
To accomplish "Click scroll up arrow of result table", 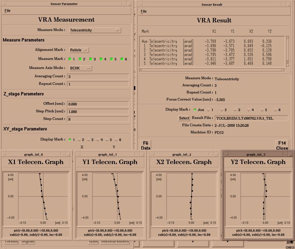I will (288, 38).
